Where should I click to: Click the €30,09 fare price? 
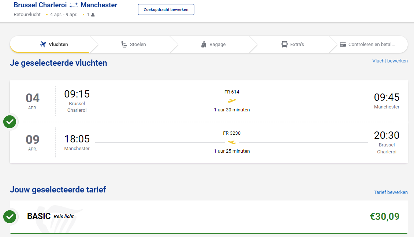(x=384, y=217)
